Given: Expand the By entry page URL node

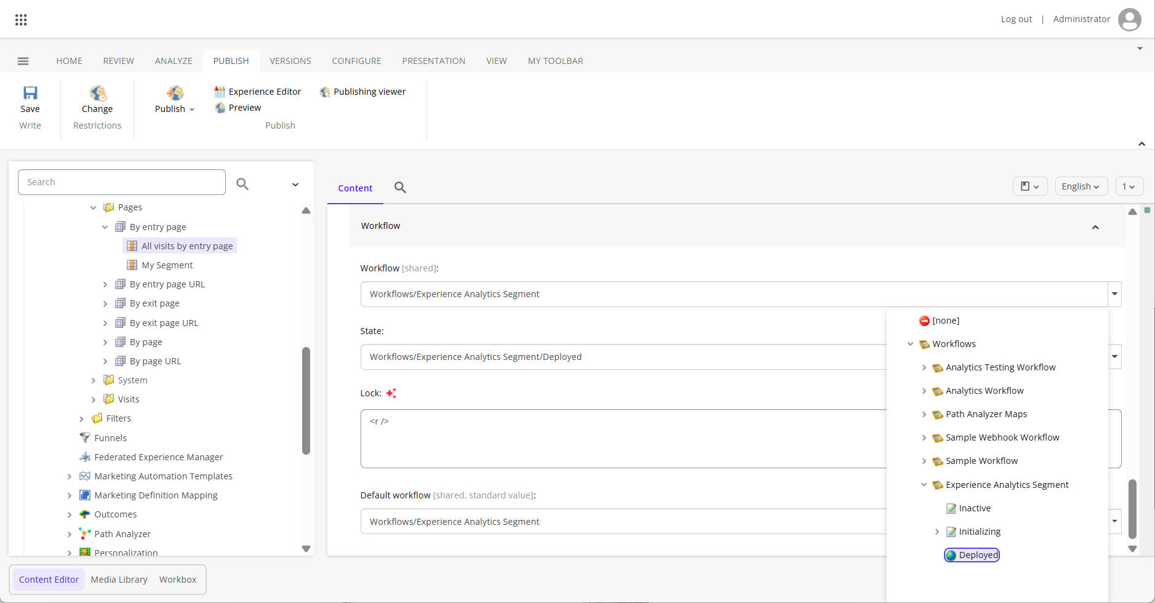Looking at the screenshot, I should (x=105, y=284).
